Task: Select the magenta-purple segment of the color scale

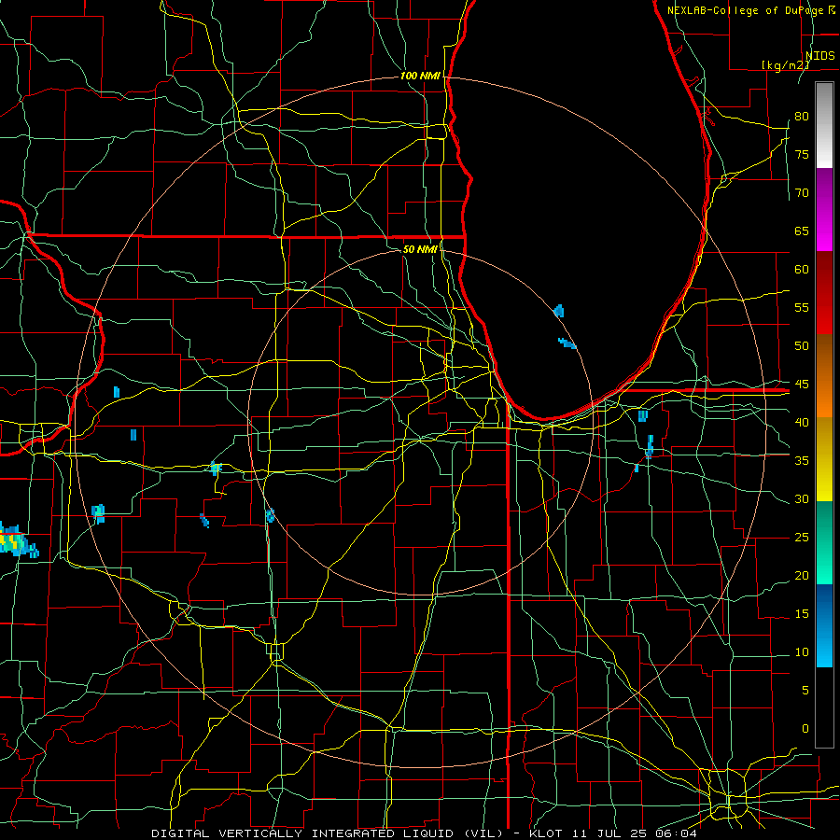Action: click(824, 210)
